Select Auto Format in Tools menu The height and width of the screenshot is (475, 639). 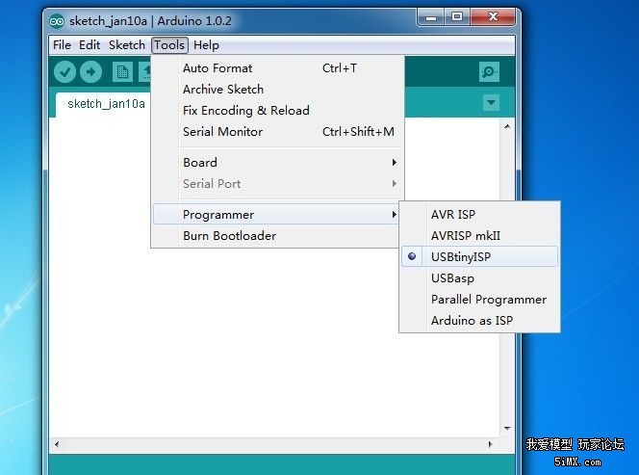277,68
